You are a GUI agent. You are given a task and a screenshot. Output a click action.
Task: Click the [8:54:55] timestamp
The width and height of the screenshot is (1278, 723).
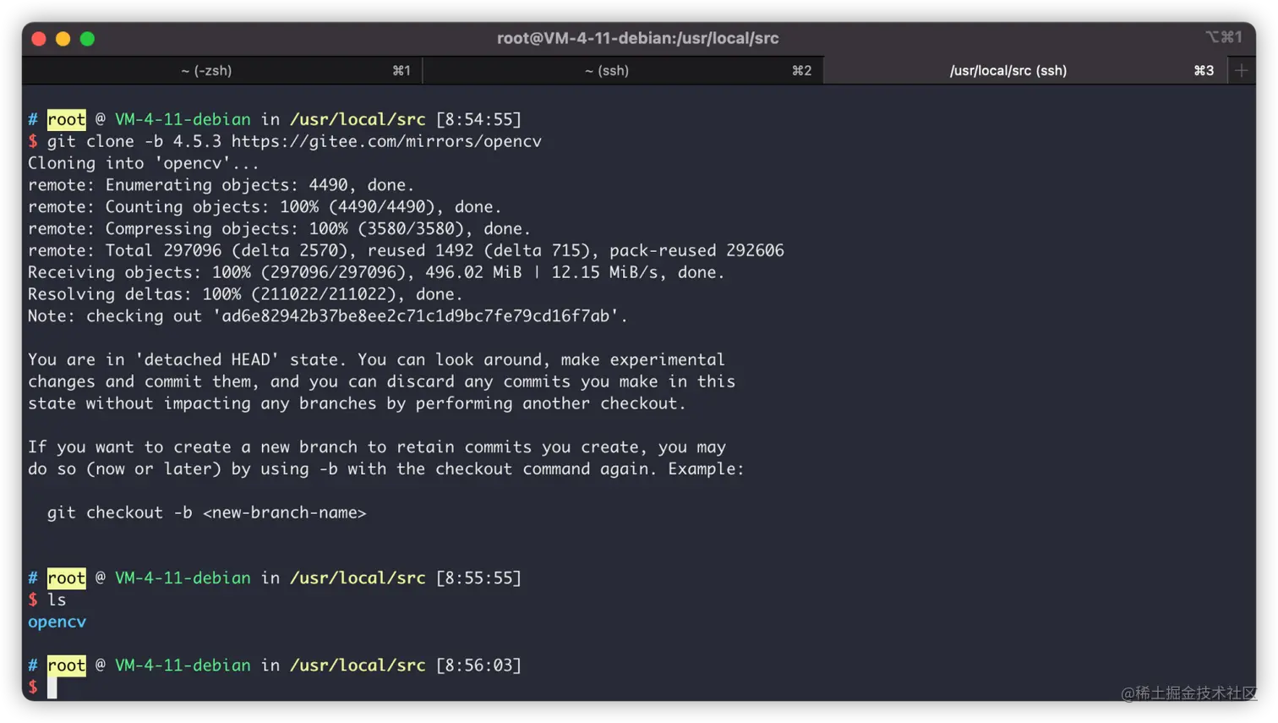pos(478,119)
